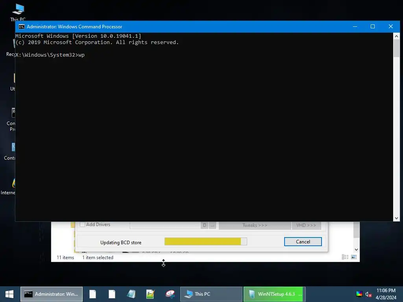Switch to Administrator Command Processor taskbar button
403x302 pixels.
pyautogui.click(x=52, y=294)
